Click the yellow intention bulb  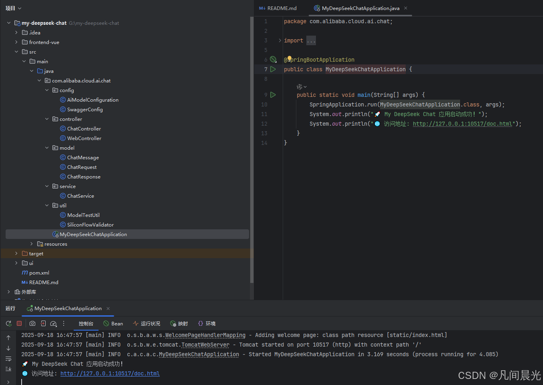click(290, 58)
